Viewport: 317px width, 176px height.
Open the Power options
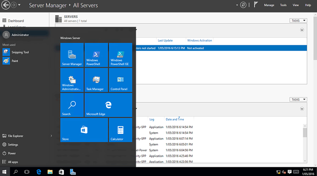tap(9, 153)
